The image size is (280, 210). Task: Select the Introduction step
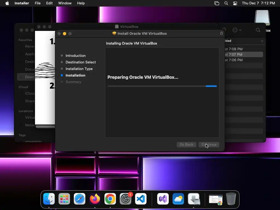(x=75, y=56)
